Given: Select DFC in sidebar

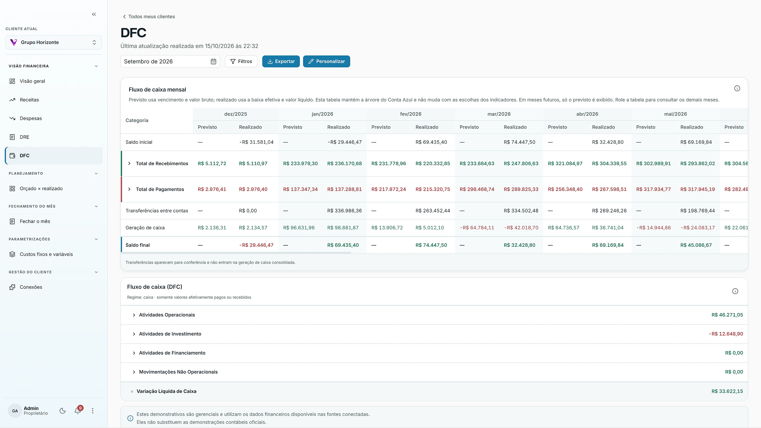Looking at the screenshot, I should (53, 156).
